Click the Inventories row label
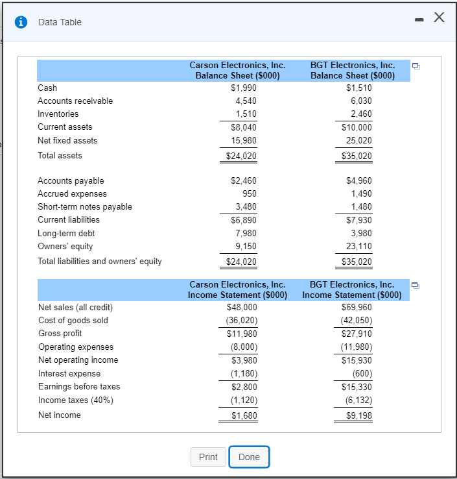The width and height of the screenshot is (457, 479). point(58,114)
